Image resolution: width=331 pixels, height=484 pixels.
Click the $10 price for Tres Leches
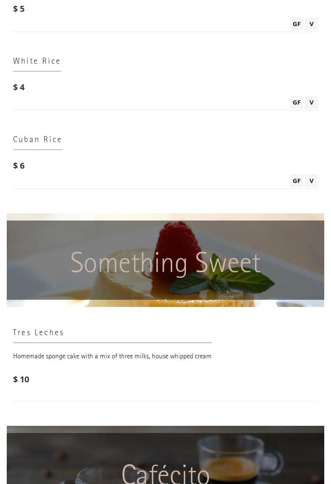(21, 379)
